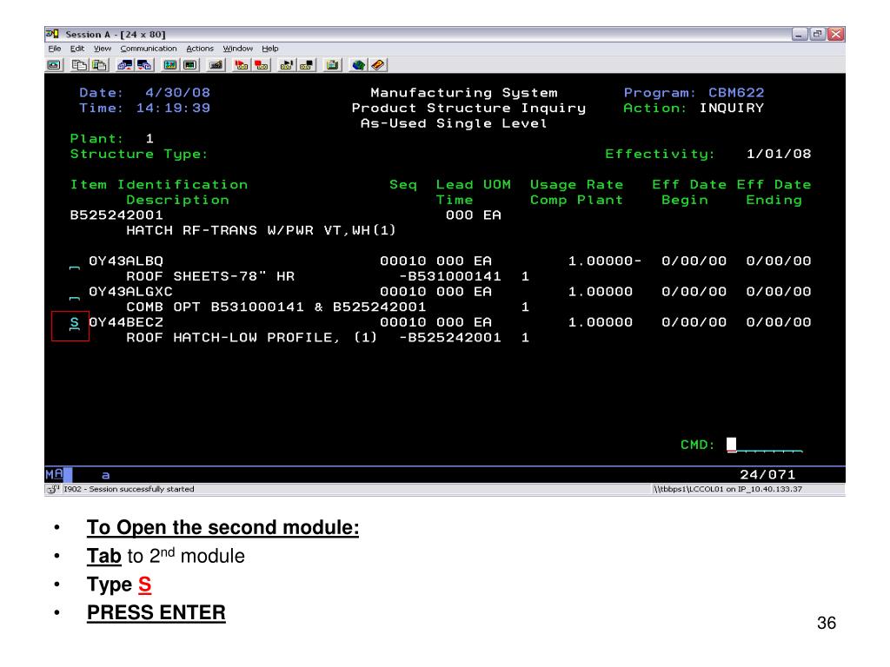The image size is (890, 667).
Task: Click printer path \\tbbps1\LCCOL01 in status bar
Action: coord(688,489)
